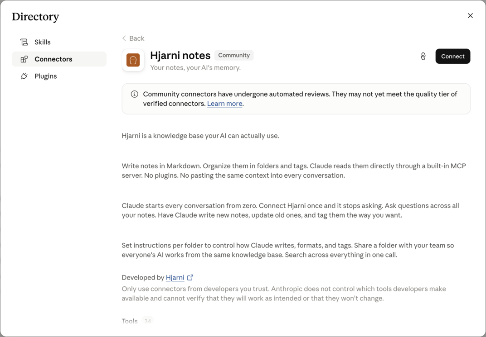
Task: Click the Connectors grid icon in sidebar
Action: tap(24, 59)
